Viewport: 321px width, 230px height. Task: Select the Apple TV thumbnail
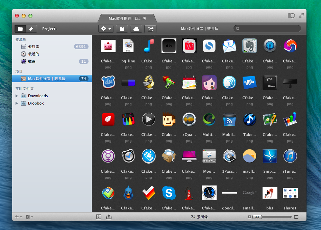tap(169, 46)
